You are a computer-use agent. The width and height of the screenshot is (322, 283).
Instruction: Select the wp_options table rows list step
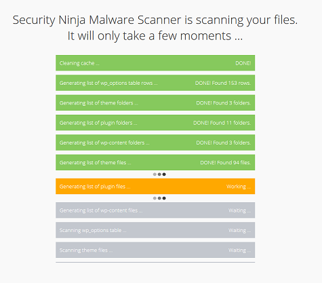[155, 83]
